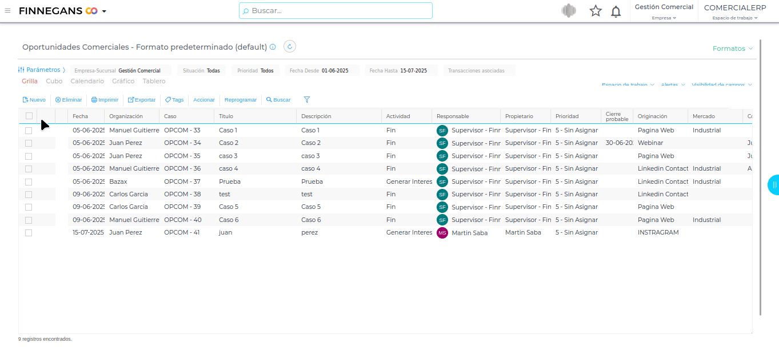Screen dimensions: 779x347
Task: Switch to the Tablero view tab
Action: coord(154,82)
